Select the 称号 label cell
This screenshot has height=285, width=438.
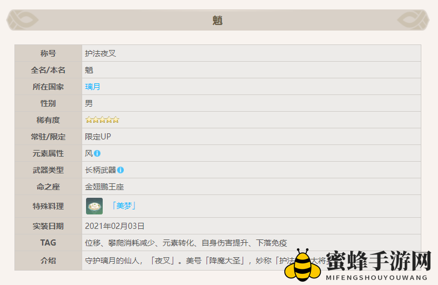[x=48, y=53]
